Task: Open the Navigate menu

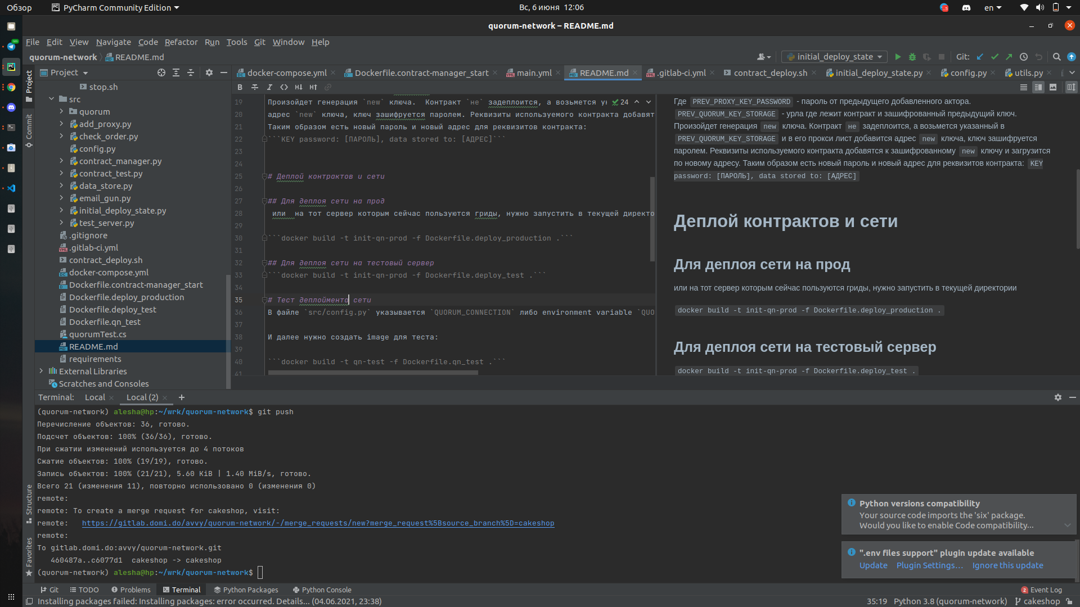Action: click(113, 42)
